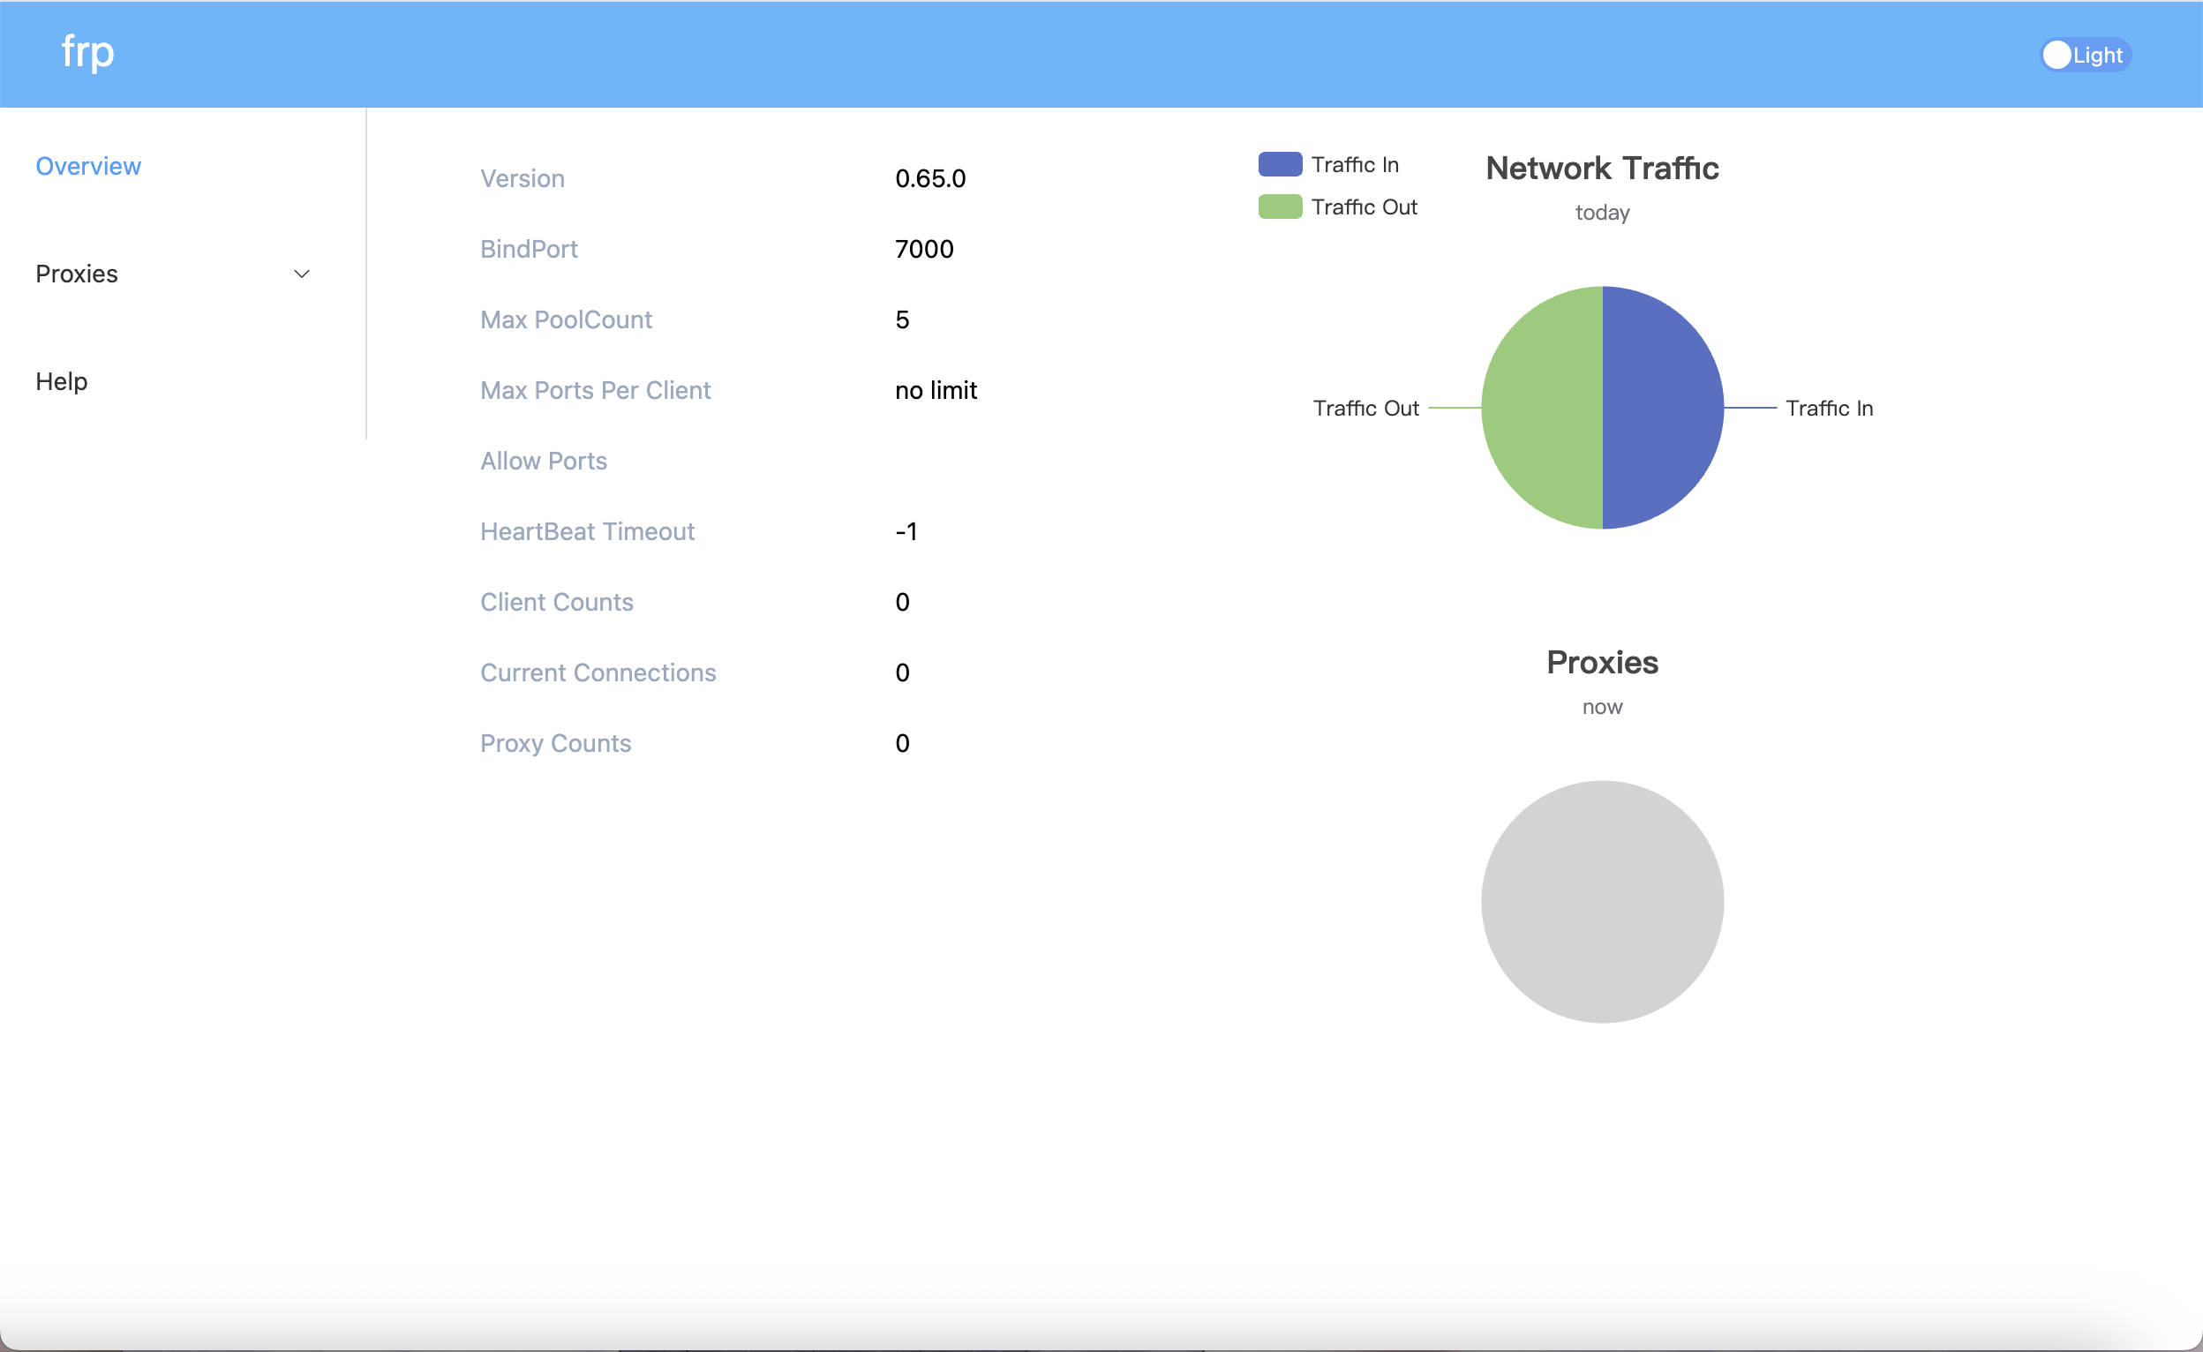2203x1352 pixels.
Task: Click the green Traffic Out legend swatch
Action: tap(1280, 207)
